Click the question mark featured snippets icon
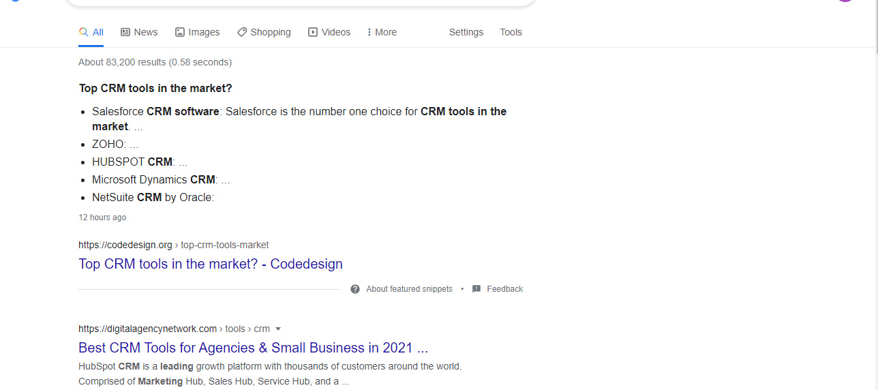 [x=355, y=289]
